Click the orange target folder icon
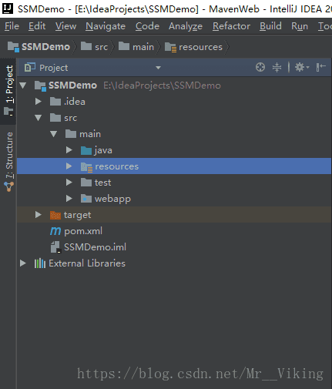 click(55, 215)
